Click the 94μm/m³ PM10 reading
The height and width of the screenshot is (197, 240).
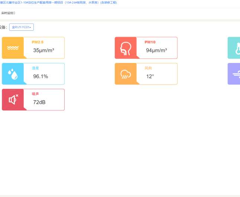point(156,50)
